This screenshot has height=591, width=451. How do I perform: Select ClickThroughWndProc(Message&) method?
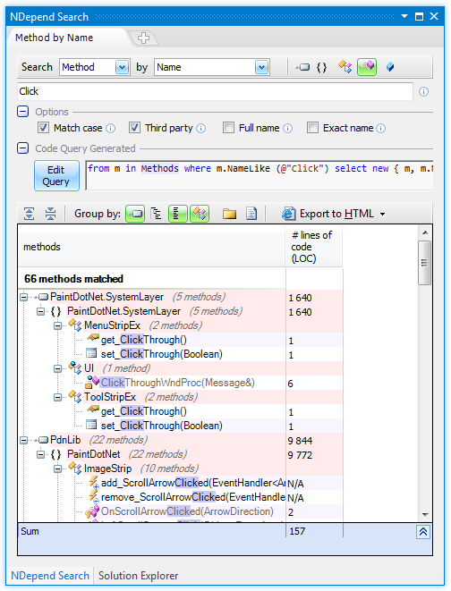177,384
